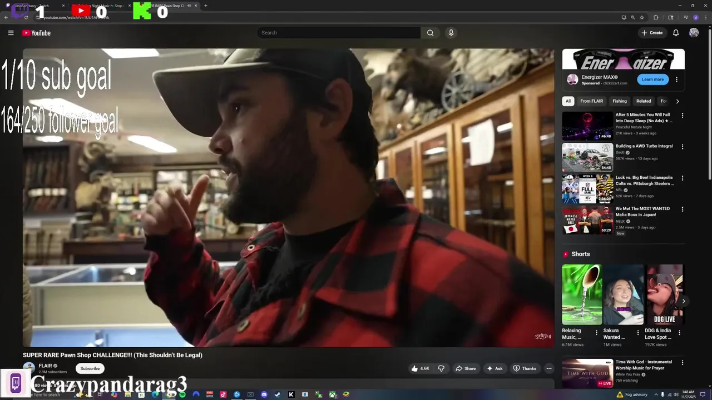Open options for DDG & India Love short
The height and width of the screenshot is (400, 712).
[x=679, y=333]
